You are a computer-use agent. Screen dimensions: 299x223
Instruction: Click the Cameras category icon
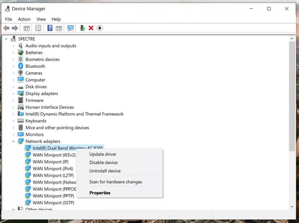21,73
